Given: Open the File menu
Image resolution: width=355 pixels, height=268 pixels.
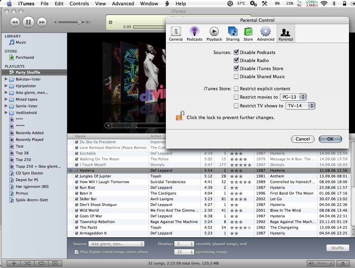Looking at the screenshot, I should tap(44, 4).
